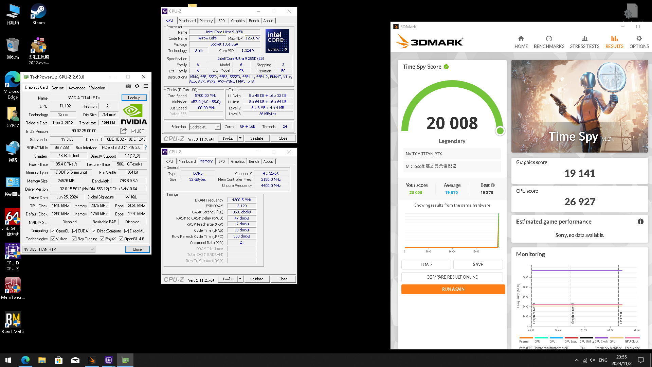
Task: Click info icon next to Best score
Action: tap(493, 185)
